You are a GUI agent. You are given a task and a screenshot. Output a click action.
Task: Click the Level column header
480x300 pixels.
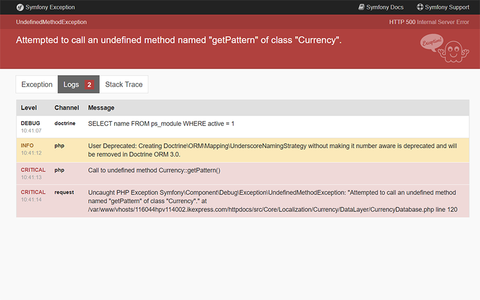point(29,108)
